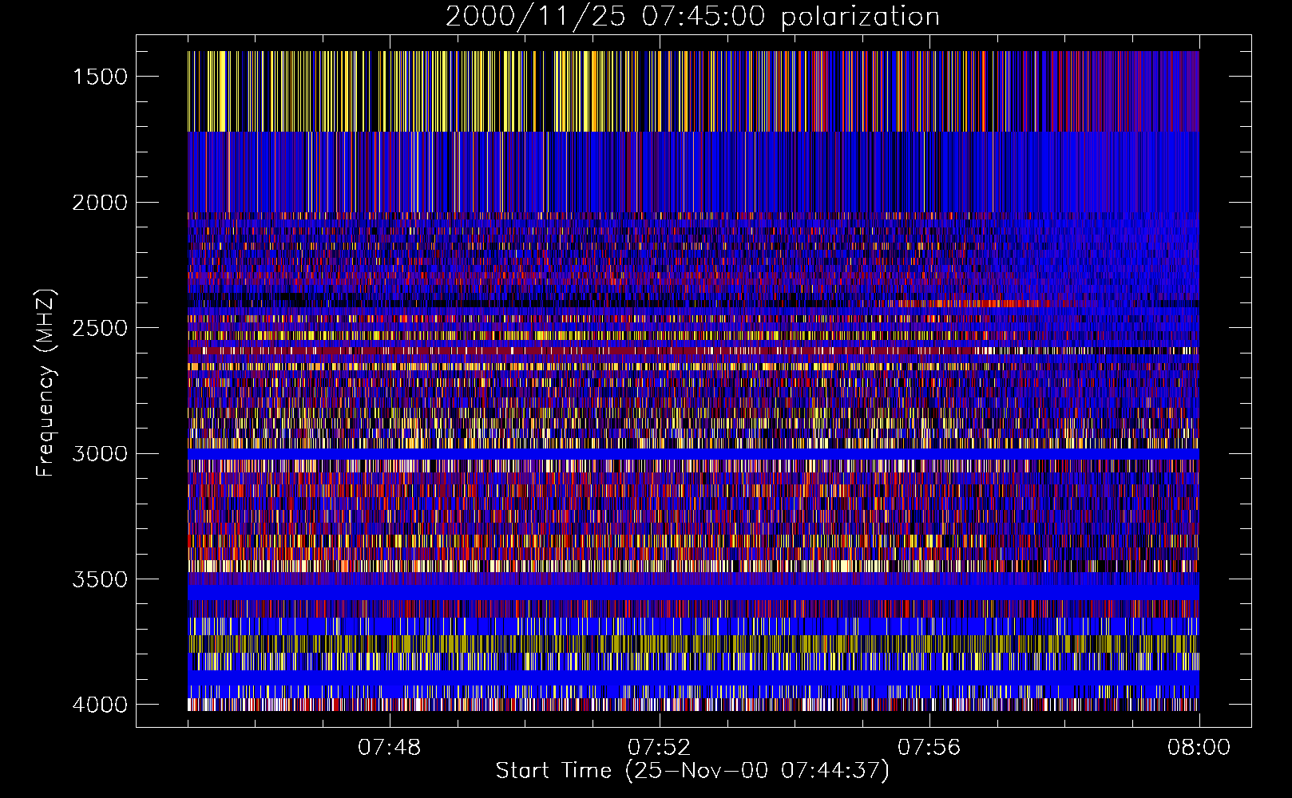Image resolution: width=1292 pixels, height=798 pixels.
Task: Click the 3500 frequency axis label
Action: (100, 579)
